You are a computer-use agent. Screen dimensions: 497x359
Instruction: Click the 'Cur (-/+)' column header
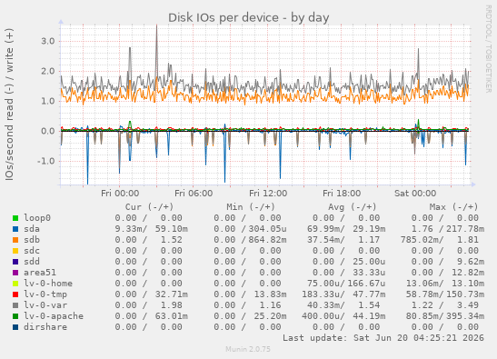pos(149,207)
